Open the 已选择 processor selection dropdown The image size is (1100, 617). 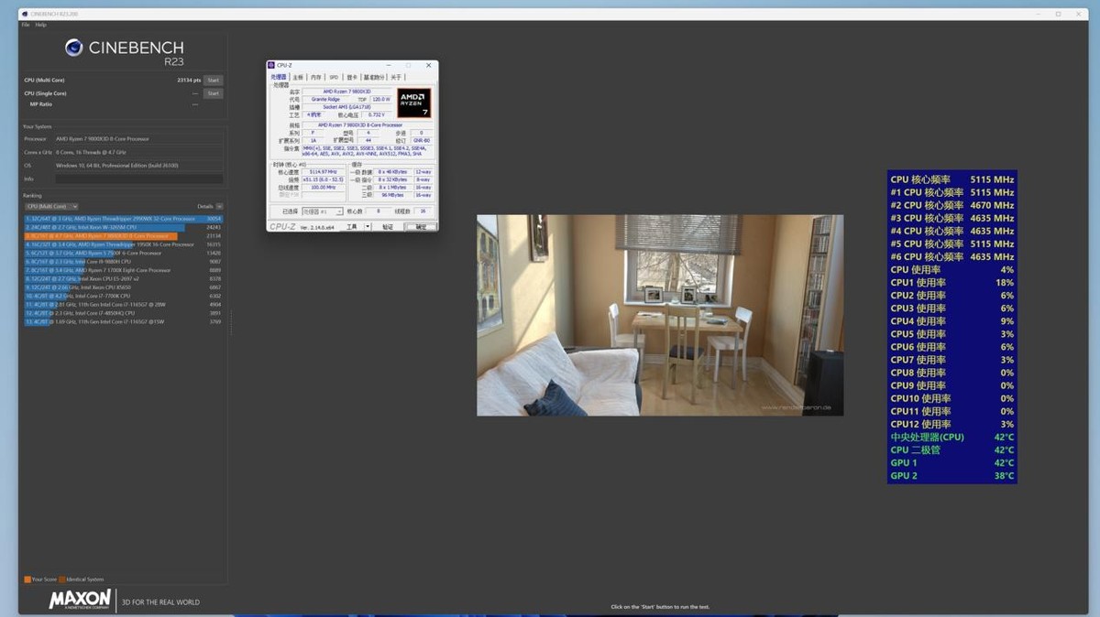coord(323,211)
